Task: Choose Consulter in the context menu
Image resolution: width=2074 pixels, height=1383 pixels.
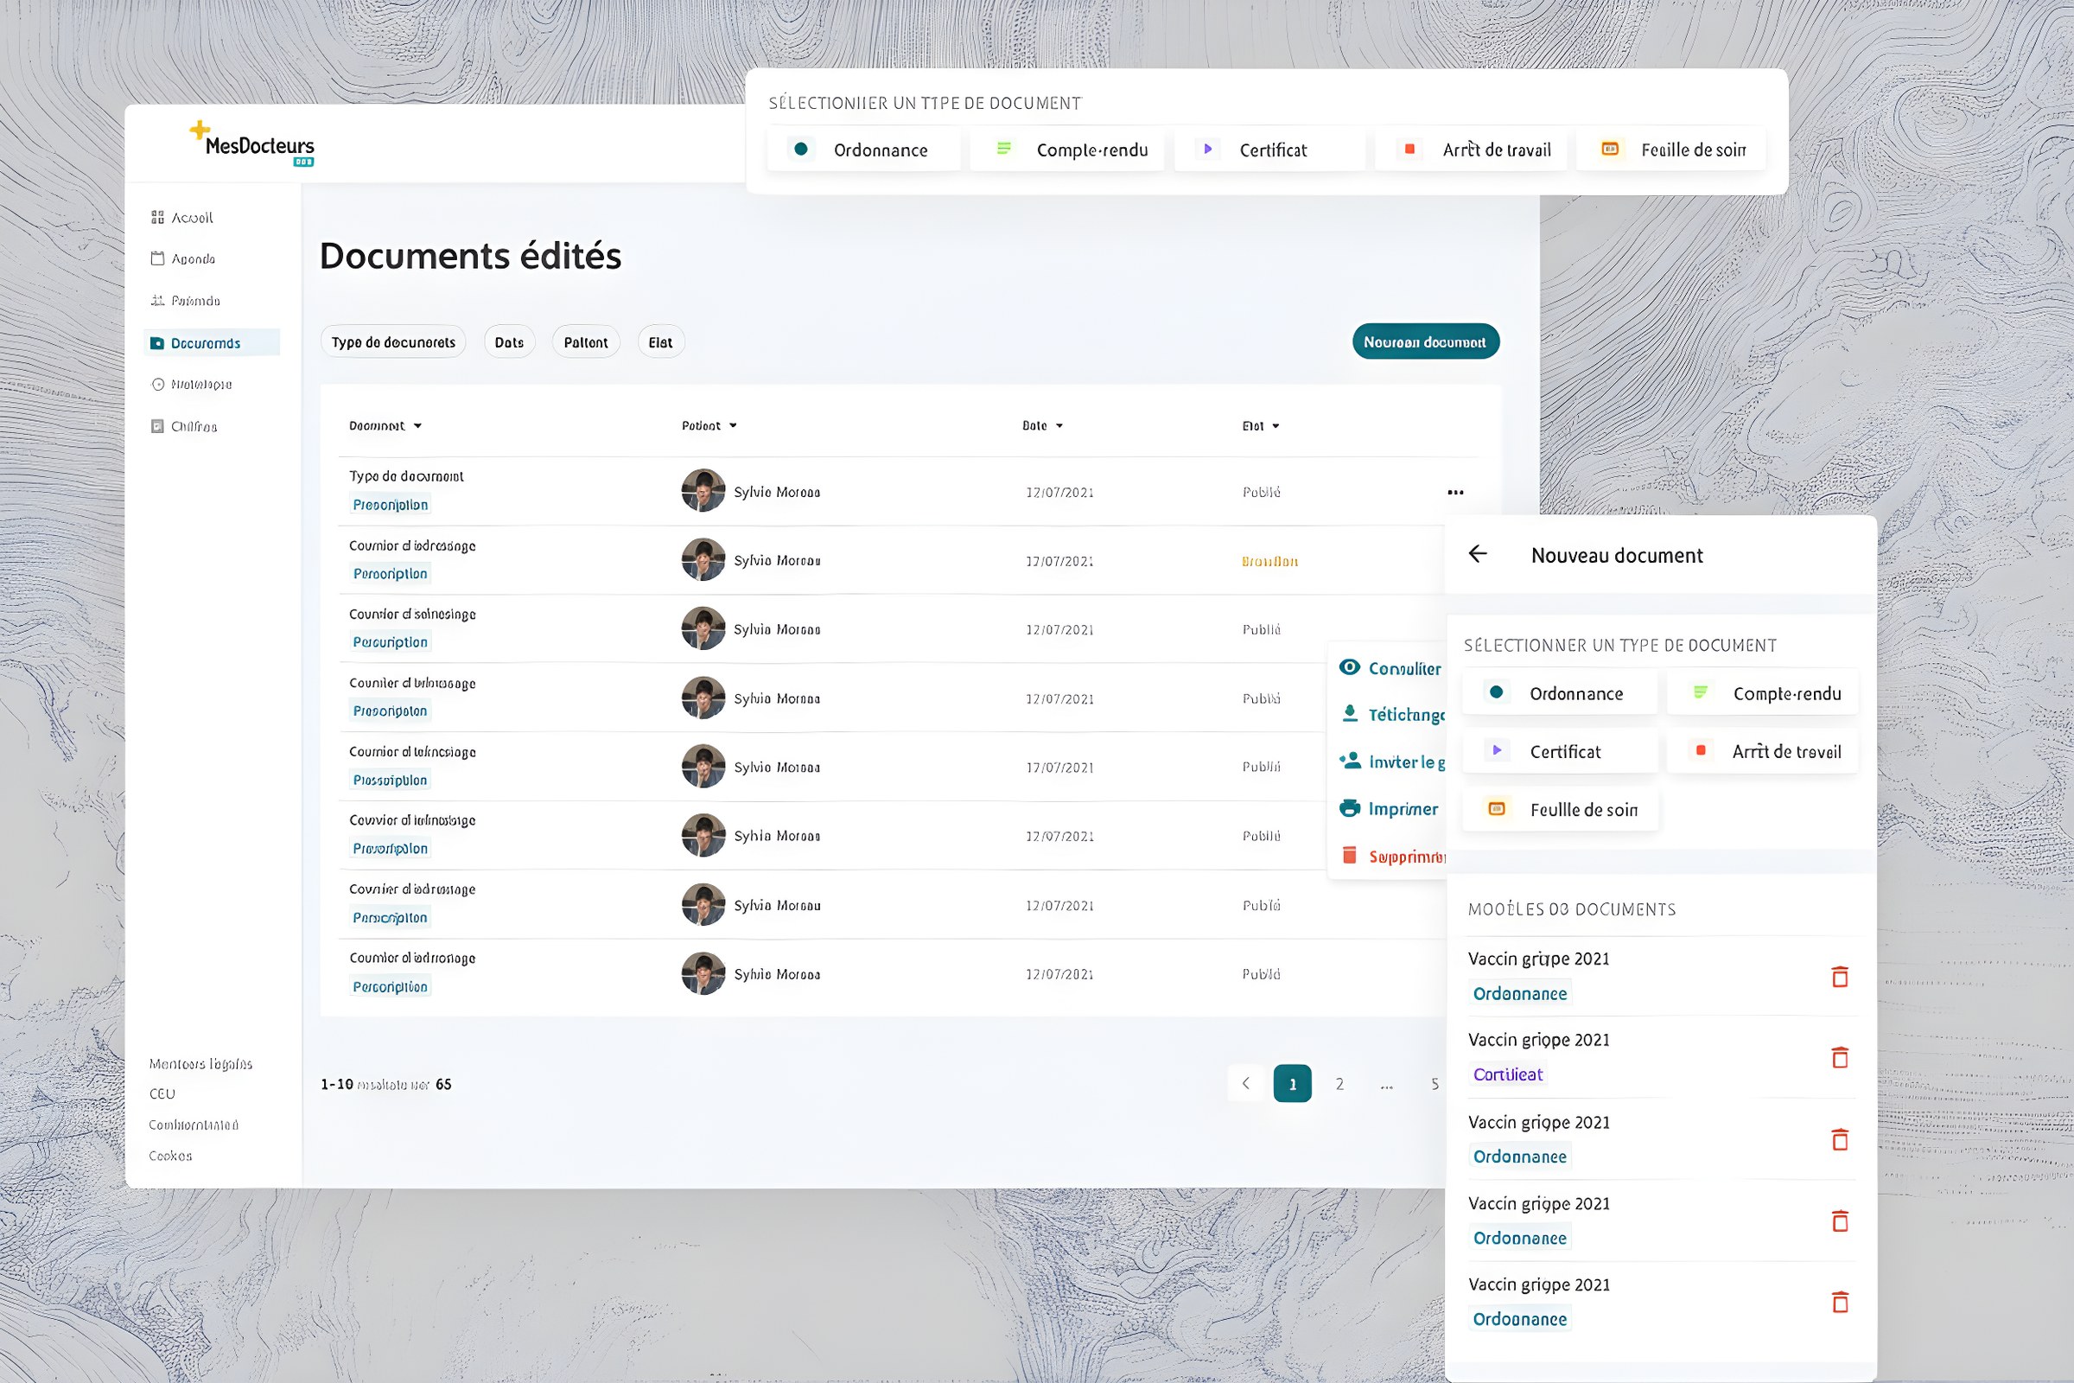Action: [1390, 668]
